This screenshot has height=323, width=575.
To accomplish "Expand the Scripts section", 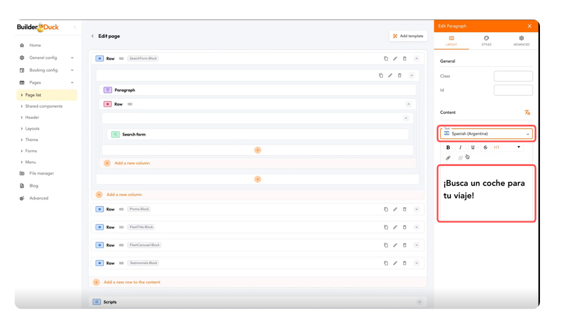I will tap(420, 302).
